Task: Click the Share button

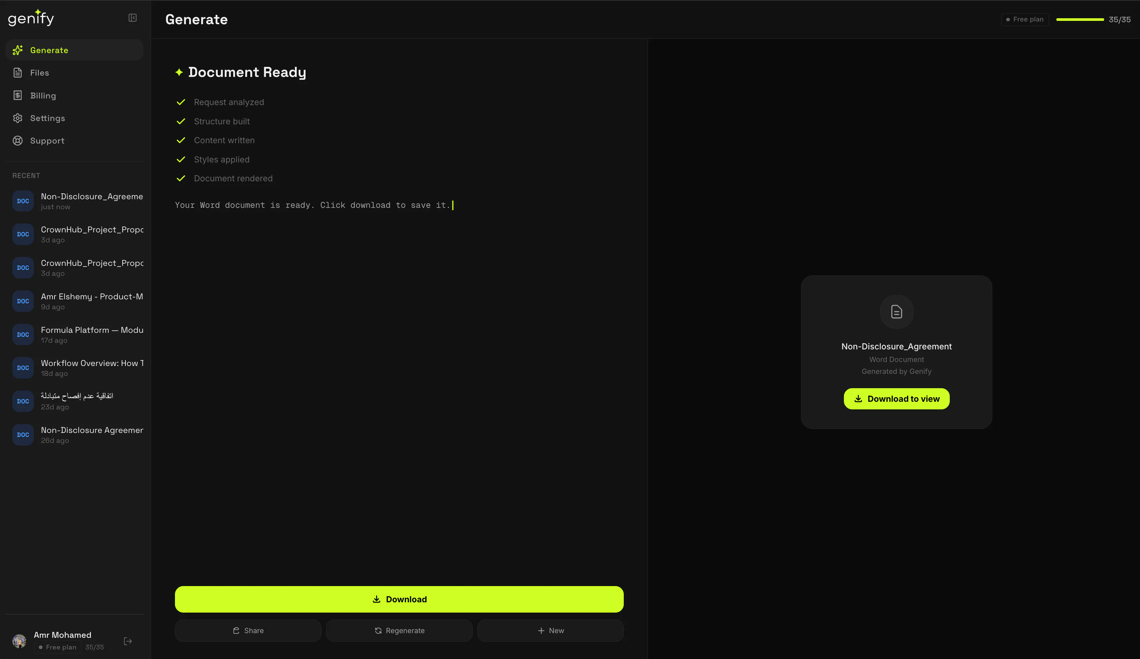Action: click(248, 630)
